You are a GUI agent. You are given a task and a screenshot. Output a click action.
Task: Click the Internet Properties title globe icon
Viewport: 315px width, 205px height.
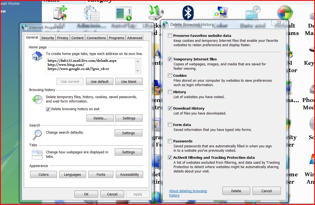(x=25, y=27)
